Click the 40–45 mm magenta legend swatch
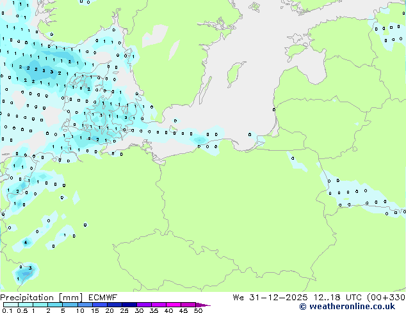The height and width of the screenshot is (313, 406). (174, 305)
